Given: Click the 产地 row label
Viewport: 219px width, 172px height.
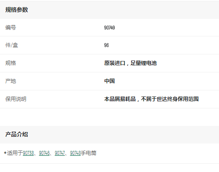Looking at the screenshot, I should (10, 81).
